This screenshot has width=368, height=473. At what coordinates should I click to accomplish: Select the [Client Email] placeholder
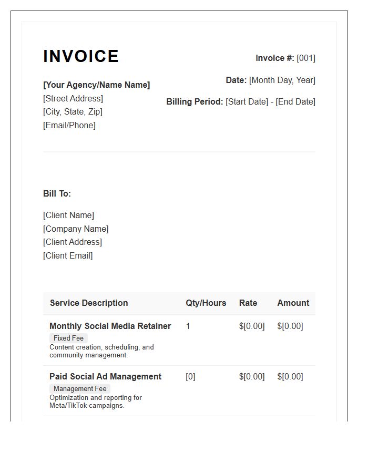coord(68,255)
